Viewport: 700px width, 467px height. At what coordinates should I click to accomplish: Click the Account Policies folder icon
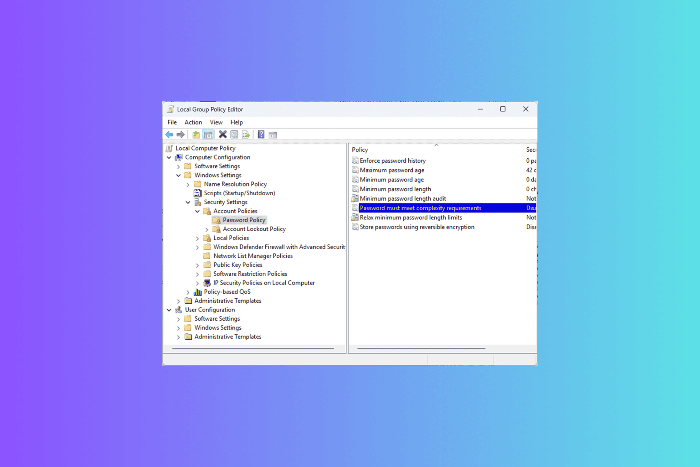pyautogui.click(x=207, y=211)
